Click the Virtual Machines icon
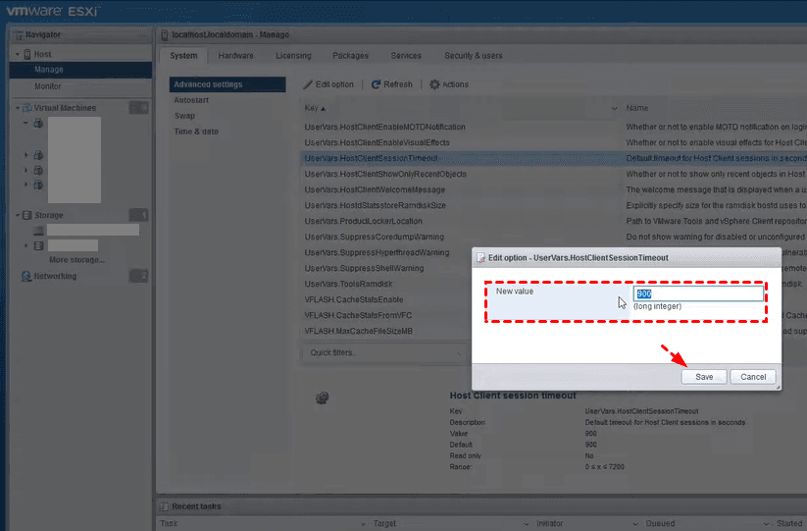 pos(27,108)
